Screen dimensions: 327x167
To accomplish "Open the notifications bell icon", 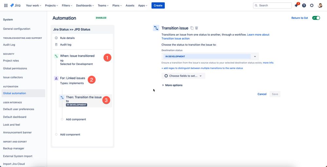I will click(x=296, y=6).
